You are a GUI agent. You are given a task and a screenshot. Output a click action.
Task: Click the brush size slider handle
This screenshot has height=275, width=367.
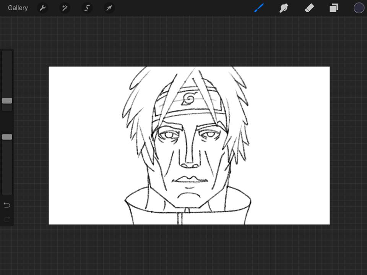point(7,101)
